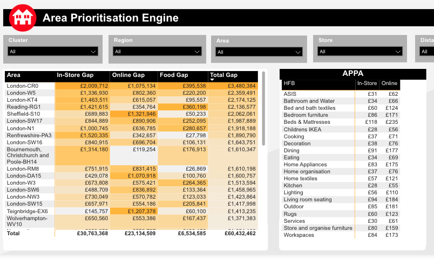The height and width of the screenshot is (260, 434).
Task: Select the Dining row
Action: click(x=341, y=151)
